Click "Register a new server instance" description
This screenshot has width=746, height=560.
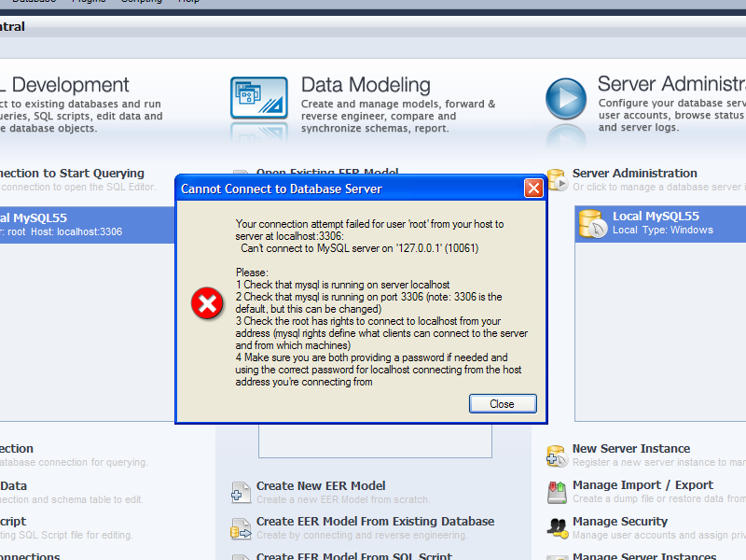click(659, 462)
